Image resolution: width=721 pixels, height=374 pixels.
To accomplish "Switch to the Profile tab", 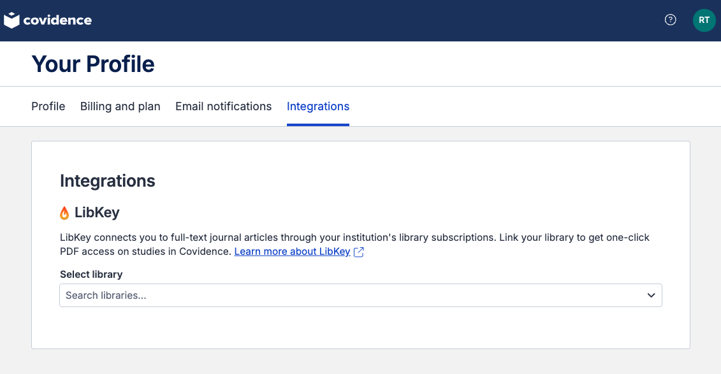I will point(48,106).
